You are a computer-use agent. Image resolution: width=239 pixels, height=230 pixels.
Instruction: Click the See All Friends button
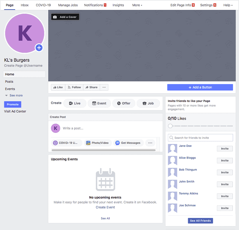coord(201,221)
